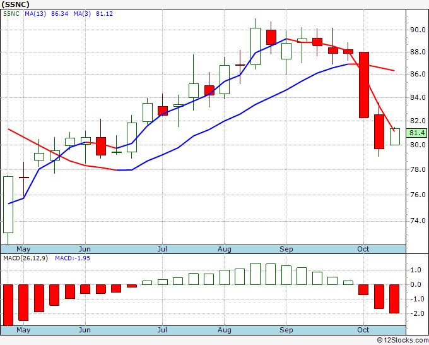Click the large red candlestick at Oct
This screenshot has width=429, height=345.
(x=364, y=85)
